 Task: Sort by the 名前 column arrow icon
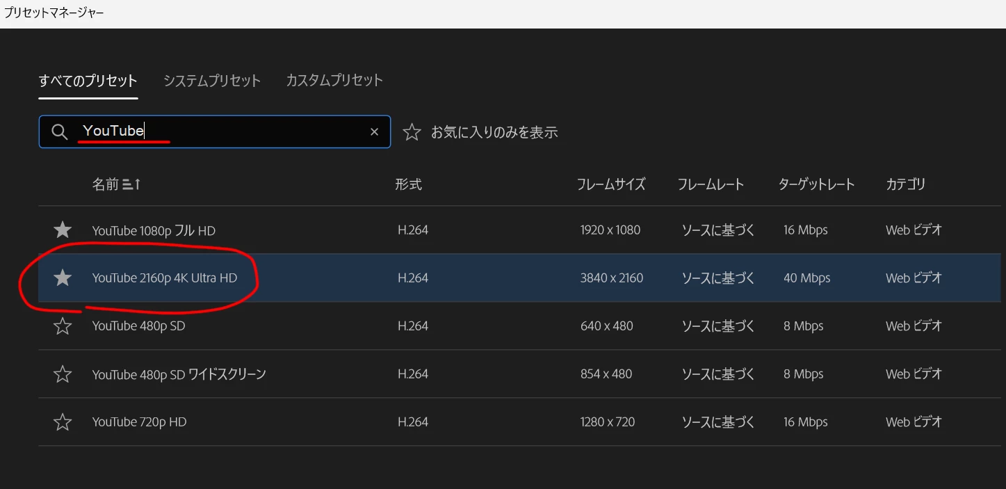click(x=132, y=184)
